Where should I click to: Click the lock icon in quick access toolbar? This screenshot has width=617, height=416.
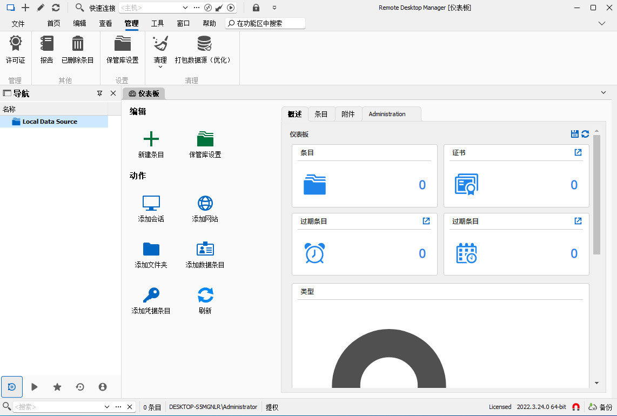[x=256, y=8]
